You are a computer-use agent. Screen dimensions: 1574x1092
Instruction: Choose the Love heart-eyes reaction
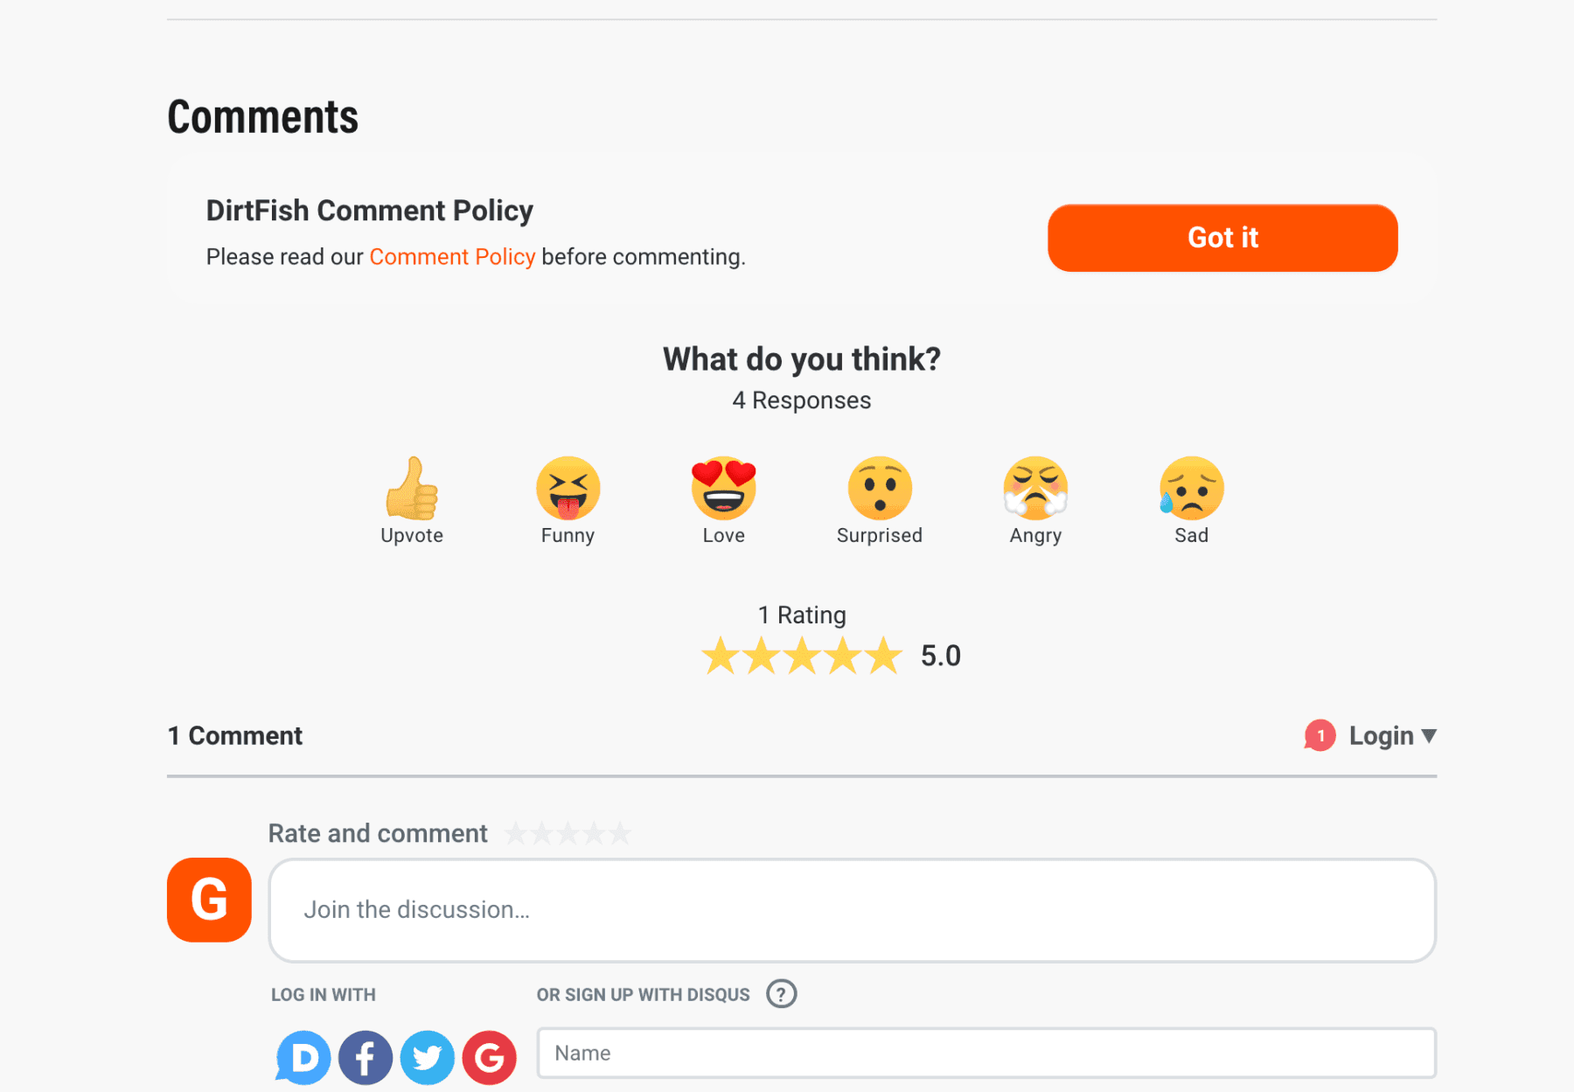723,489
